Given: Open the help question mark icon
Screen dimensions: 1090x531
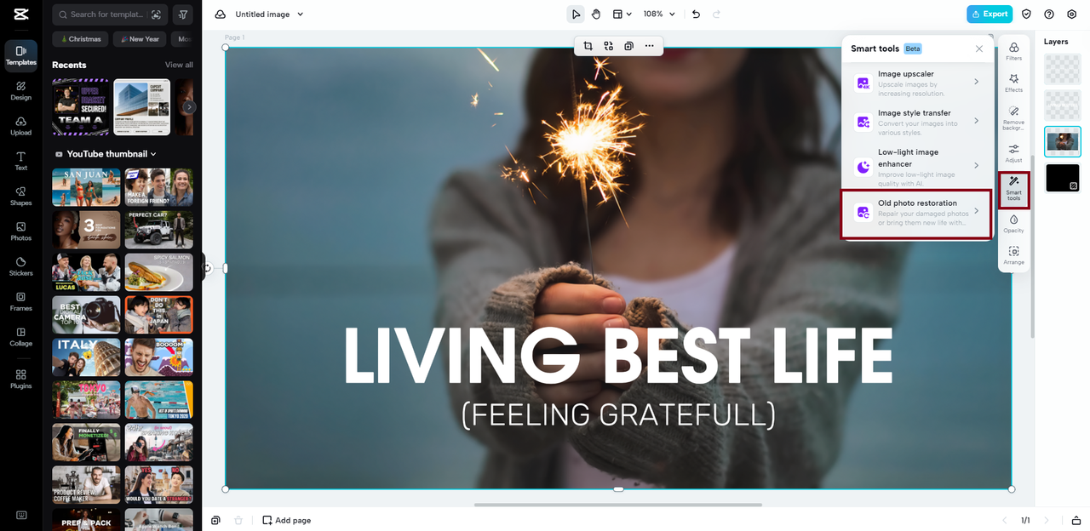Looking at the screenshot, I should pos(1049,14).
